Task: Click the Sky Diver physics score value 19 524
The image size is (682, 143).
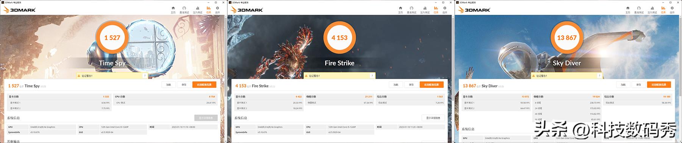Action: point(596,97)
